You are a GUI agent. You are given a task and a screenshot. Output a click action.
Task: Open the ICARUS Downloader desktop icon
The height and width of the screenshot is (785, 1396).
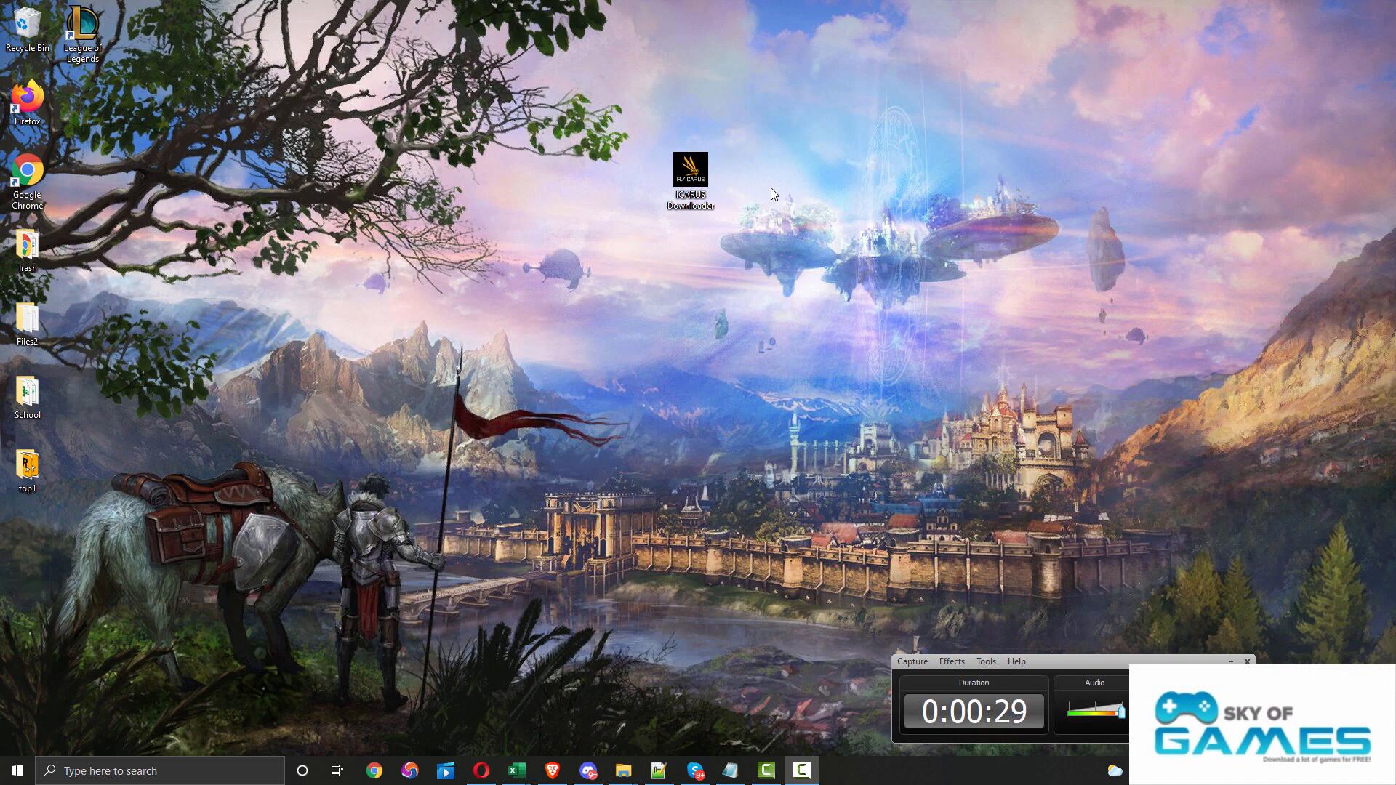click(x=690, y=171)
